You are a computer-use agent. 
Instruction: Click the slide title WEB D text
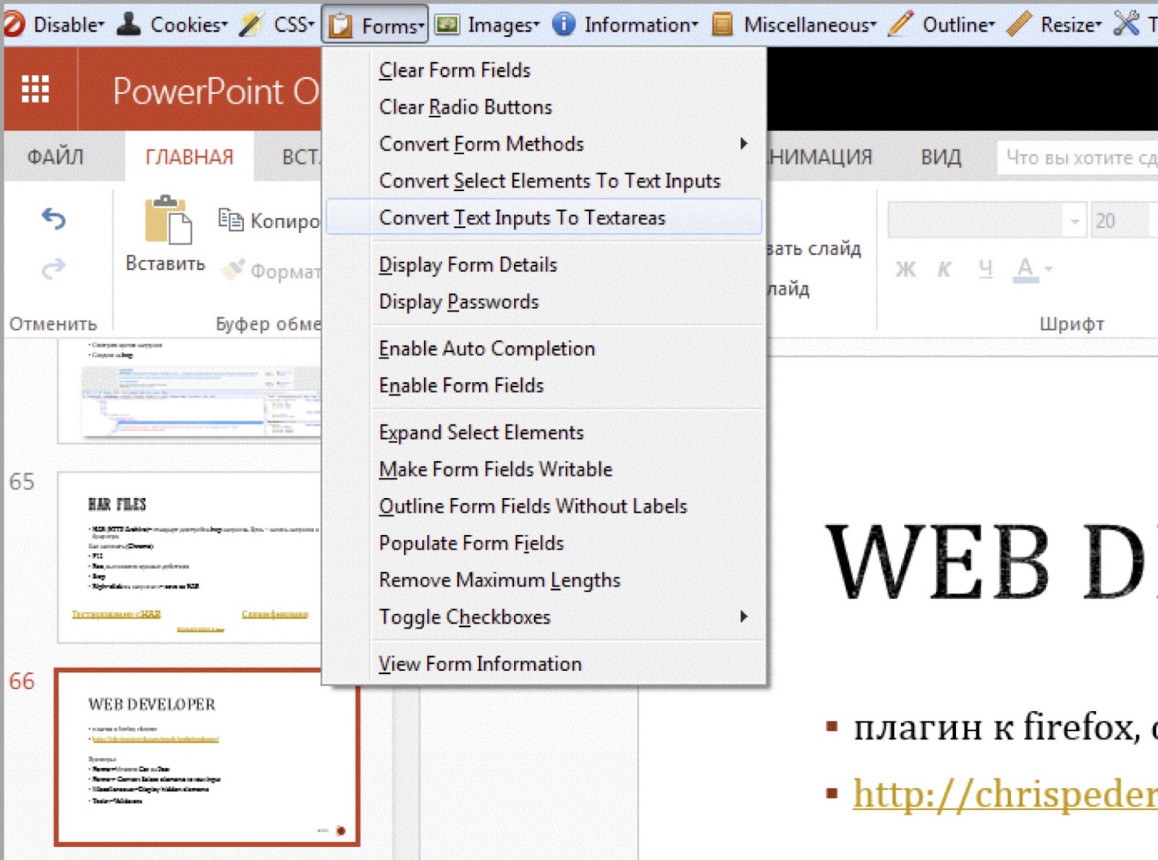coord(990,562)
